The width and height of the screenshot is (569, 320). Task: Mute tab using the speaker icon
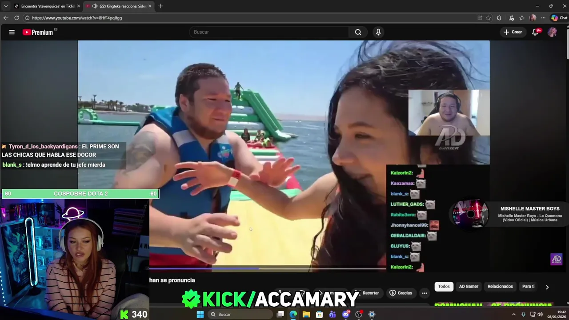point(95,6)
